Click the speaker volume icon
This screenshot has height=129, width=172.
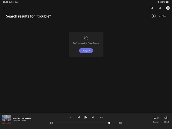[166, 118]
